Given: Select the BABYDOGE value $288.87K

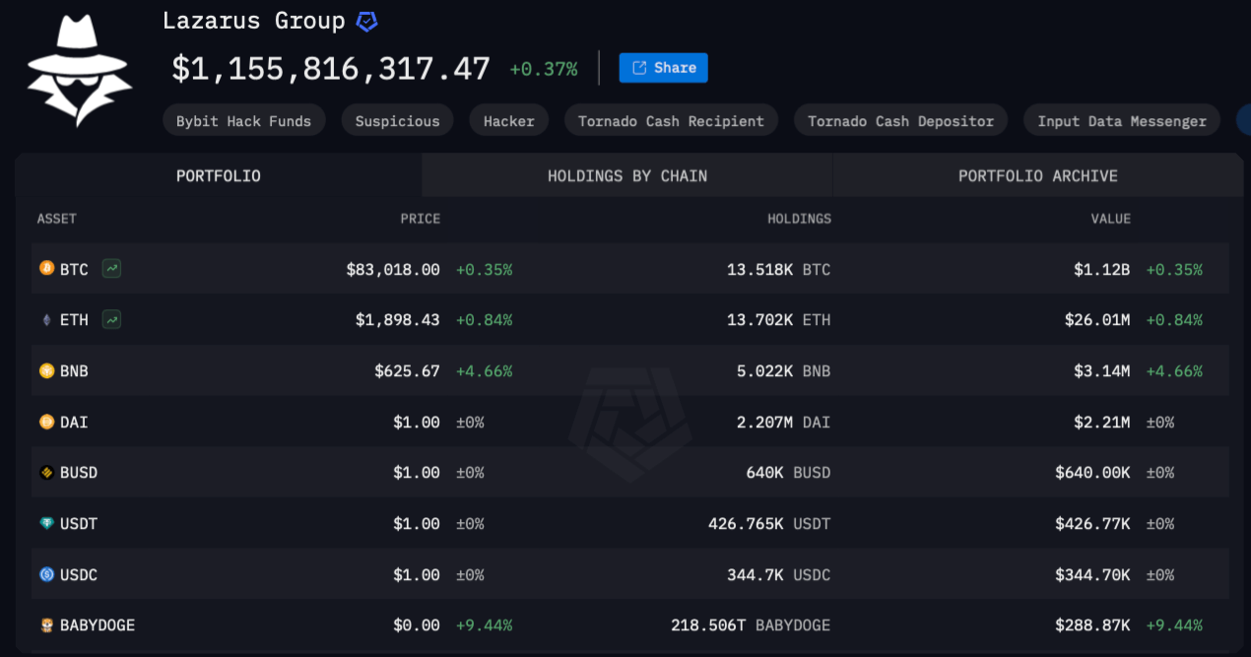Looking at the screenshot, I should pyautogui.click(x=1092, y=625).
